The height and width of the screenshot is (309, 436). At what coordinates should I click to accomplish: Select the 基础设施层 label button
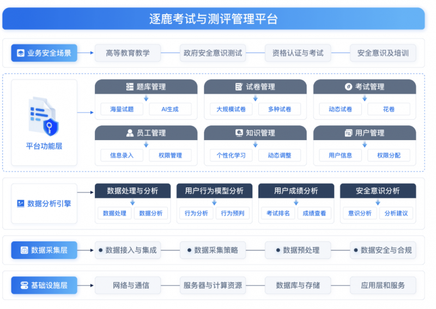(44, 285)
